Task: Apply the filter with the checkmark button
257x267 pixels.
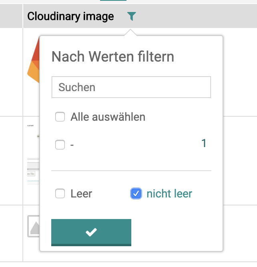Action: point(91,233)
